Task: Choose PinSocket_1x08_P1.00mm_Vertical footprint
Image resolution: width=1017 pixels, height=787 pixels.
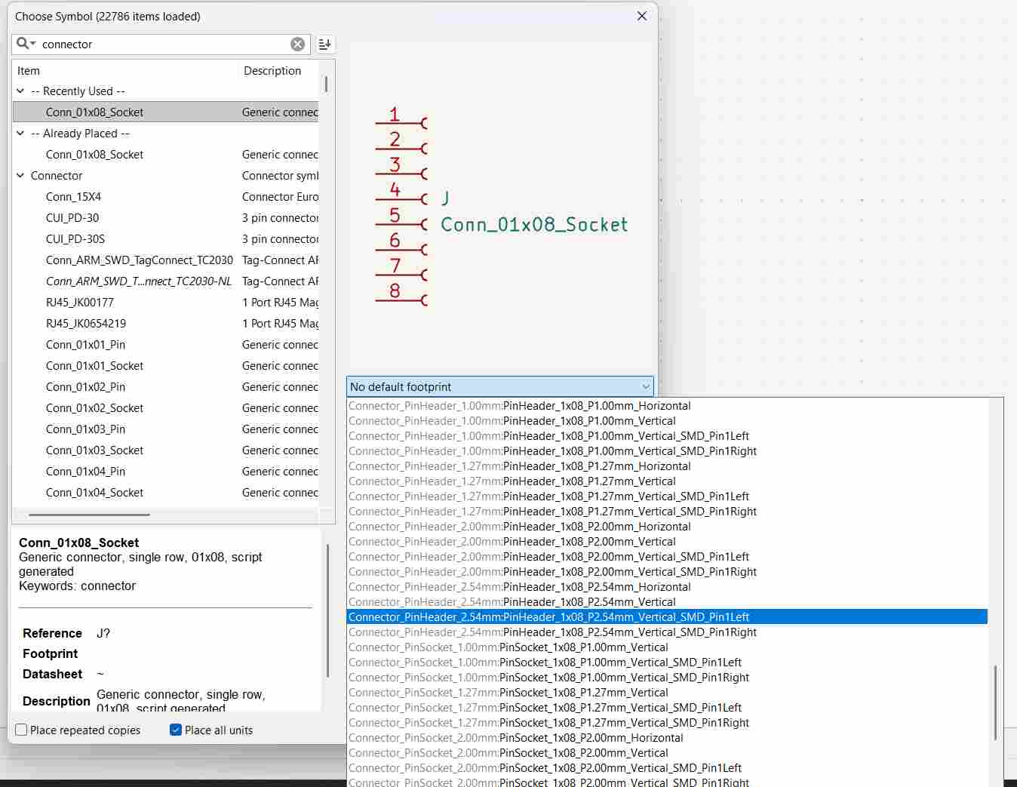Action: click(x=667, y=647)
